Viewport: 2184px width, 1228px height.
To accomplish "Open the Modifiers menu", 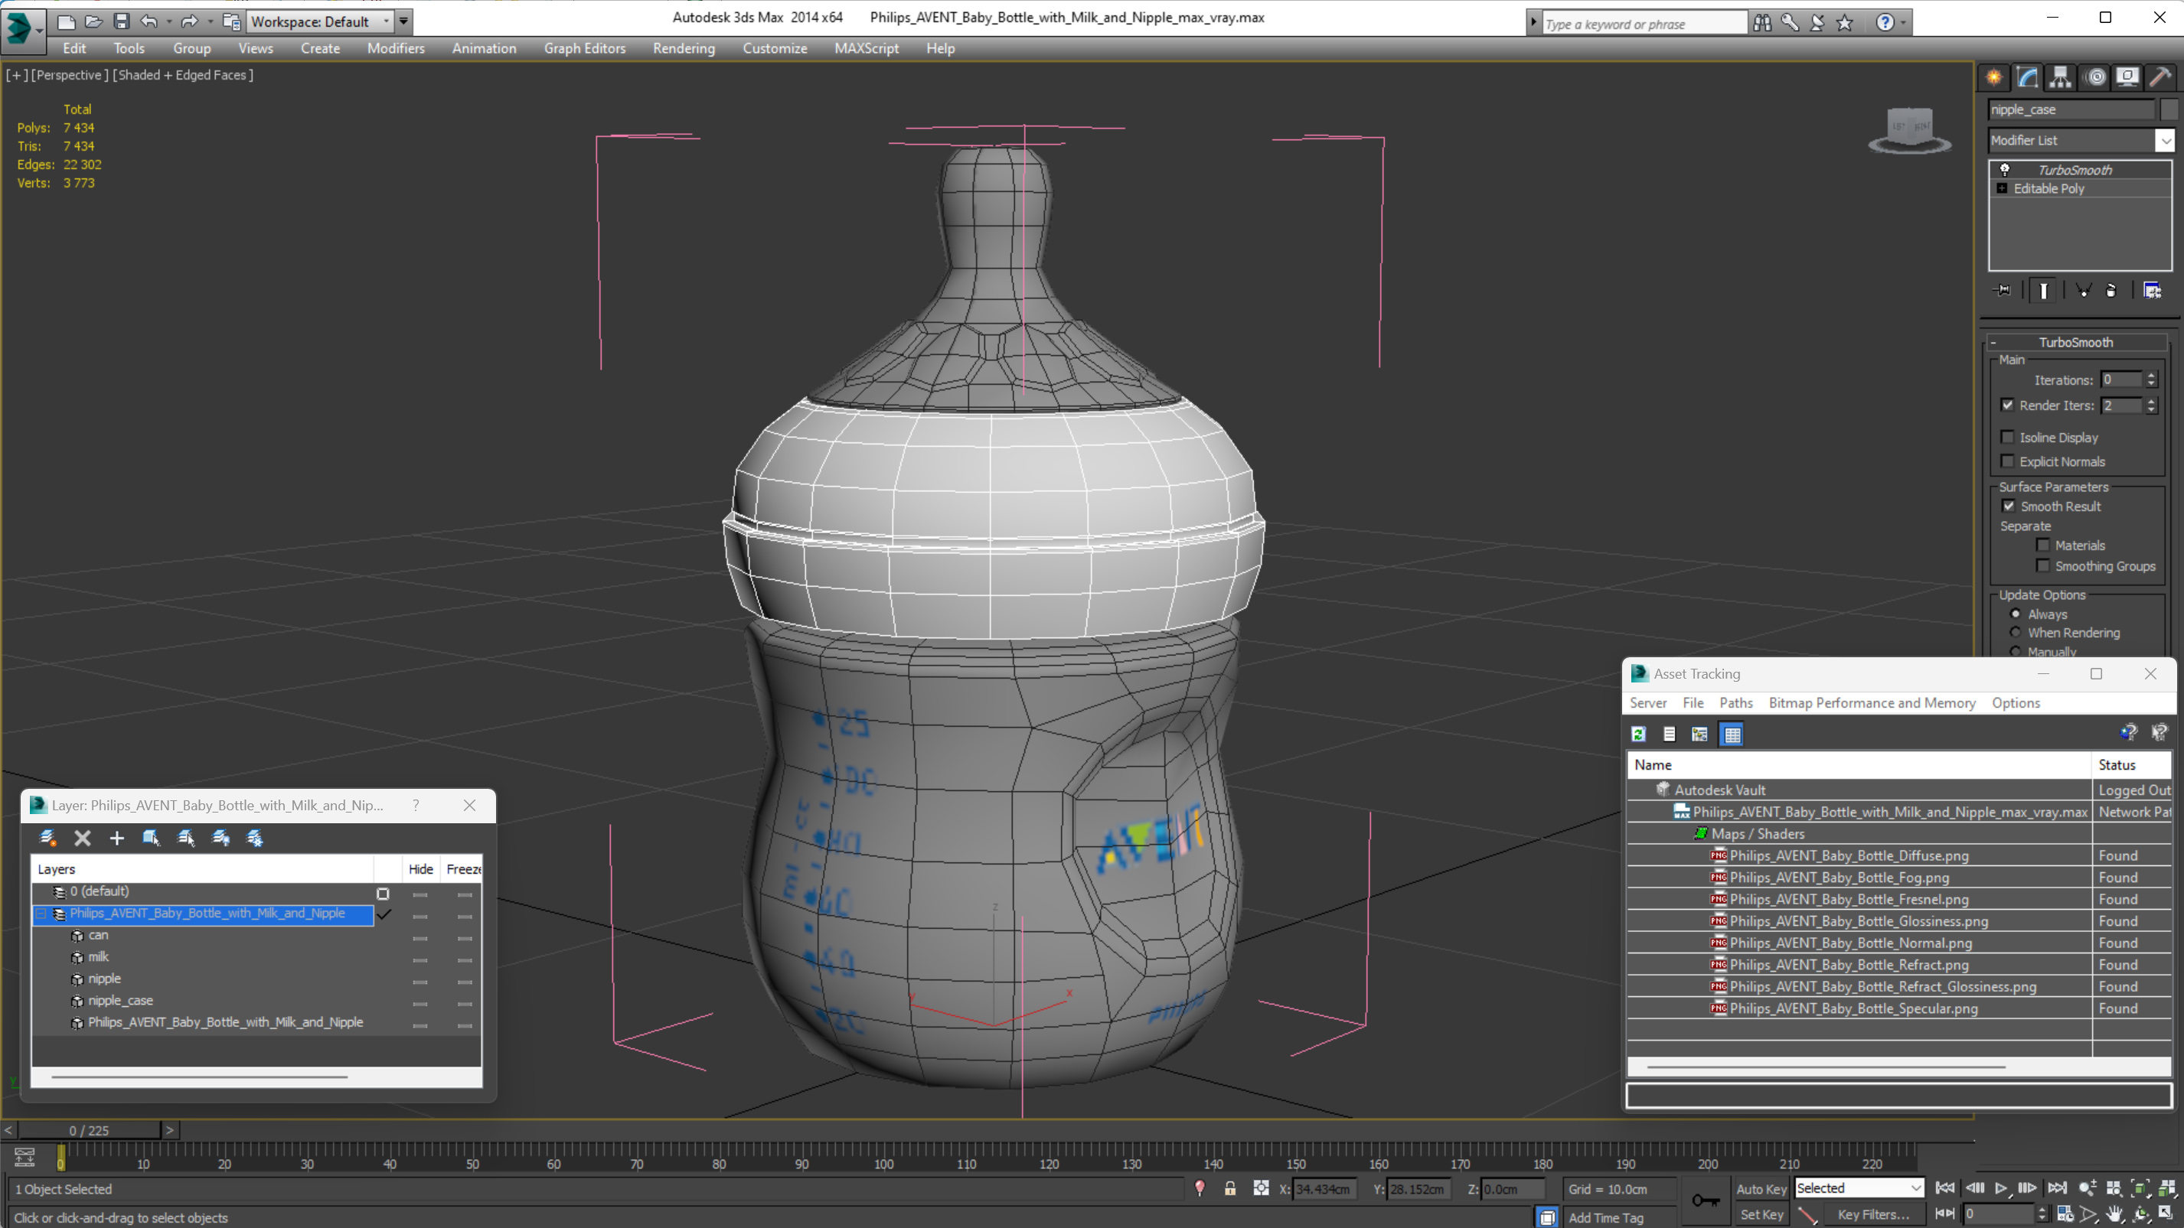I will pyautogui.click(x=396, y=48).
